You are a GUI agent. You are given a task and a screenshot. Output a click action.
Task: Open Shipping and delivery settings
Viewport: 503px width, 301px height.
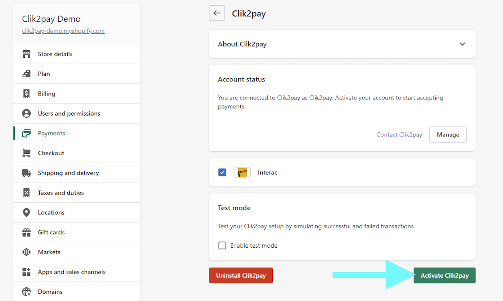pos(77,173)
